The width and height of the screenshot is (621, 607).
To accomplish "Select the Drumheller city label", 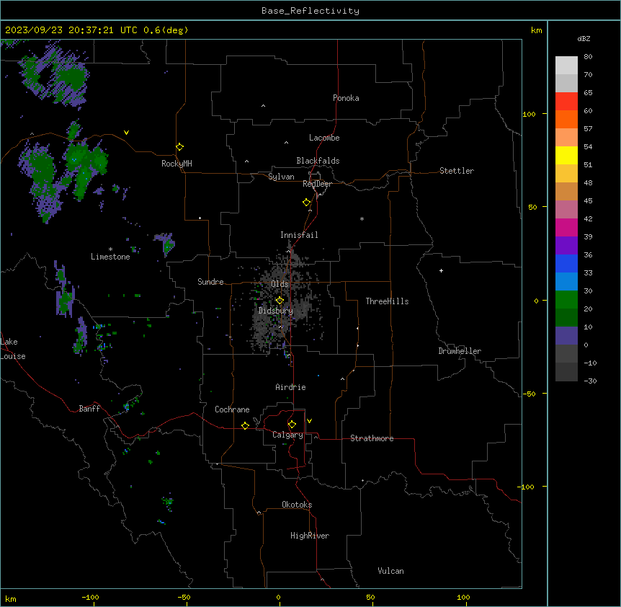I will (x=460, y=351).
